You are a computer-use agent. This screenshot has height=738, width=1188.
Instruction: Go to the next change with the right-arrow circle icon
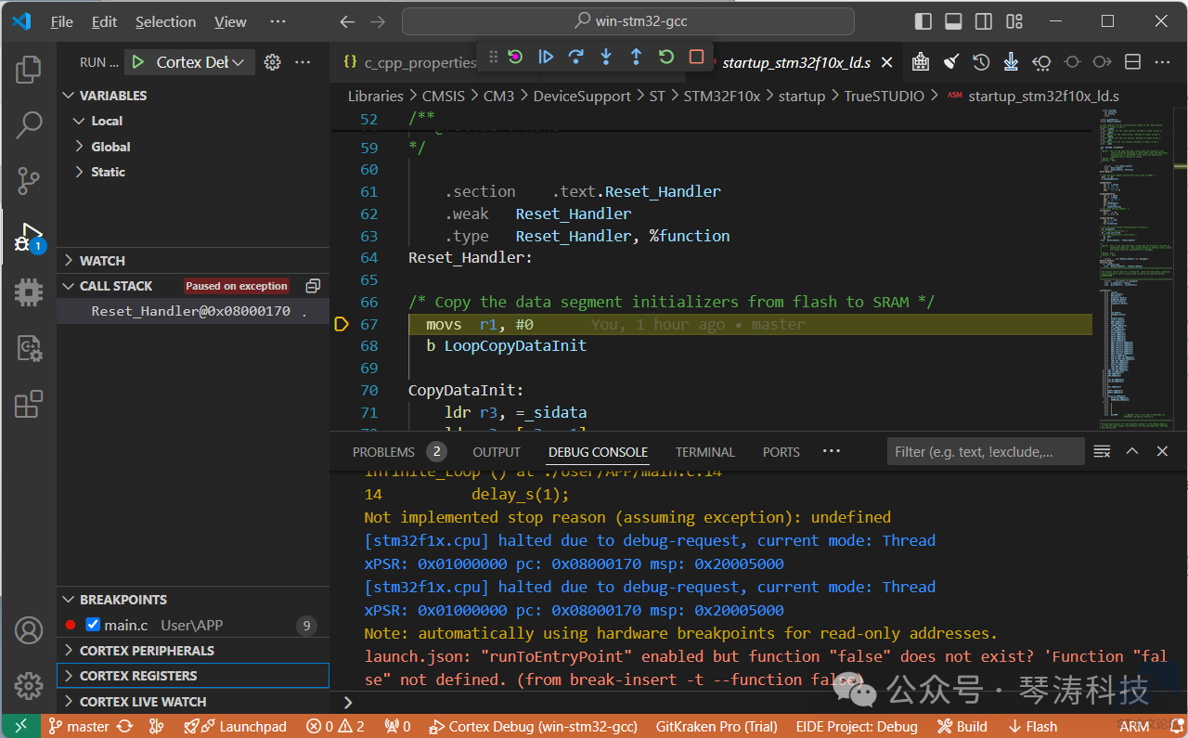pyautogui.click(x=1102, y=62)
